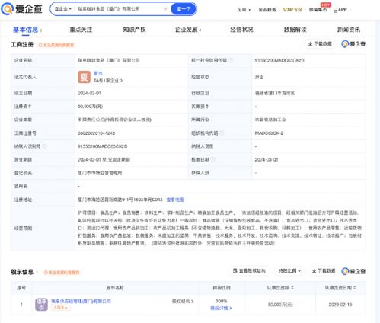380x323 pixels.
Task: Open the 查企业 search type dropdown
Action: [x=62, y=9]
